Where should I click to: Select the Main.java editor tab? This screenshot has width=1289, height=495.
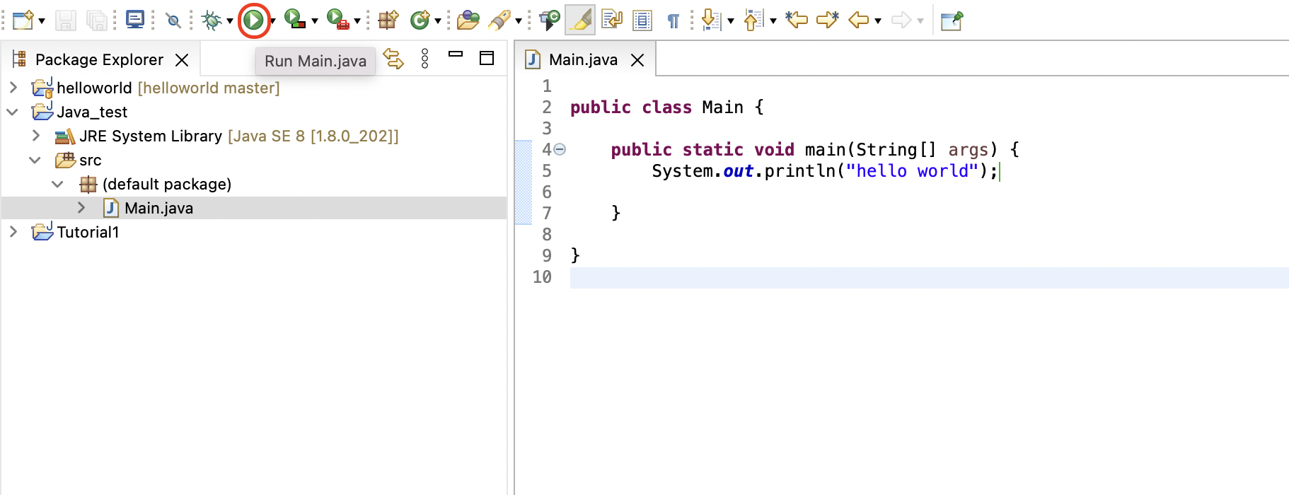click(583, 59)
